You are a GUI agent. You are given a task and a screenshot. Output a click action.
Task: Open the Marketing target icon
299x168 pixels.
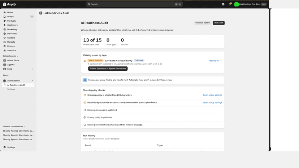pos(5,29)
